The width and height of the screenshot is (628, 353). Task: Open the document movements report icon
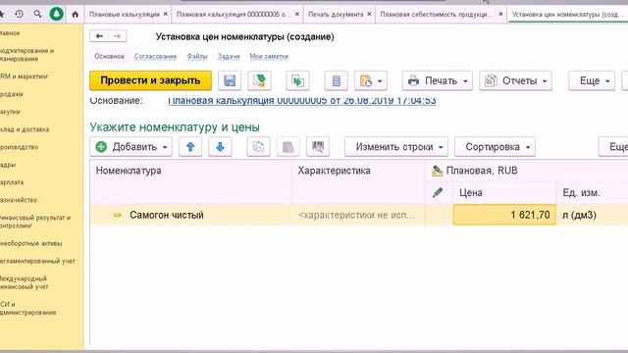[x=297, y=80]
